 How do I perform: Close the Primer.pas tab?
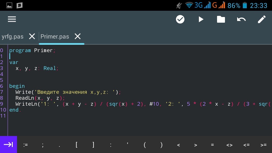tap(78, 37)
